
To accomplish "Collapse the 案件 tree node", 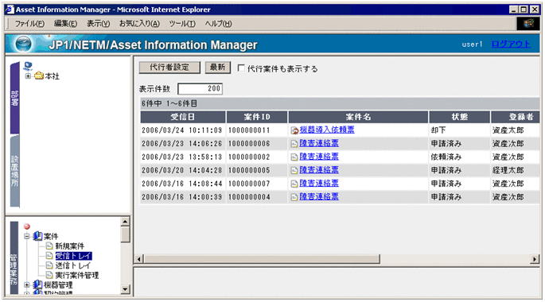I will click(x=27, y=236).
